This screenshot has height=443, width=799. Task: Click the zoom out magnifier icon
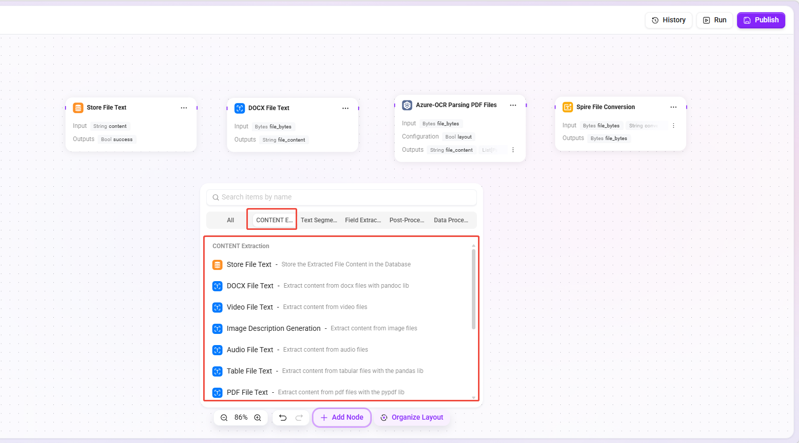(224, 418)
